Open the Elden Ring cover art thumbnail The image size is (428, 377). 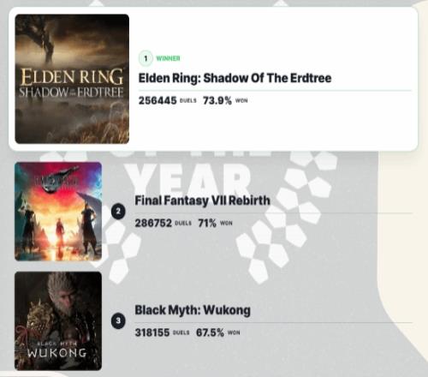click(72, 79)
